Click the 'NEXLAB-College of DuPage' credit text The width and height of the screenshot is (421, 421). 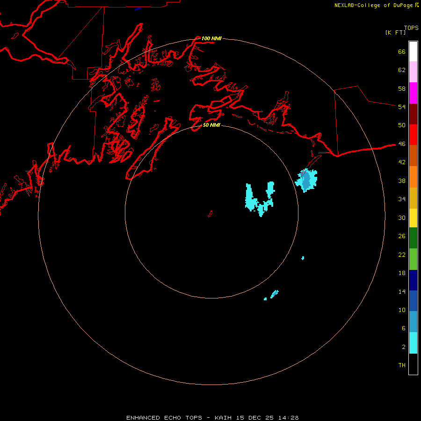point(374,5)
